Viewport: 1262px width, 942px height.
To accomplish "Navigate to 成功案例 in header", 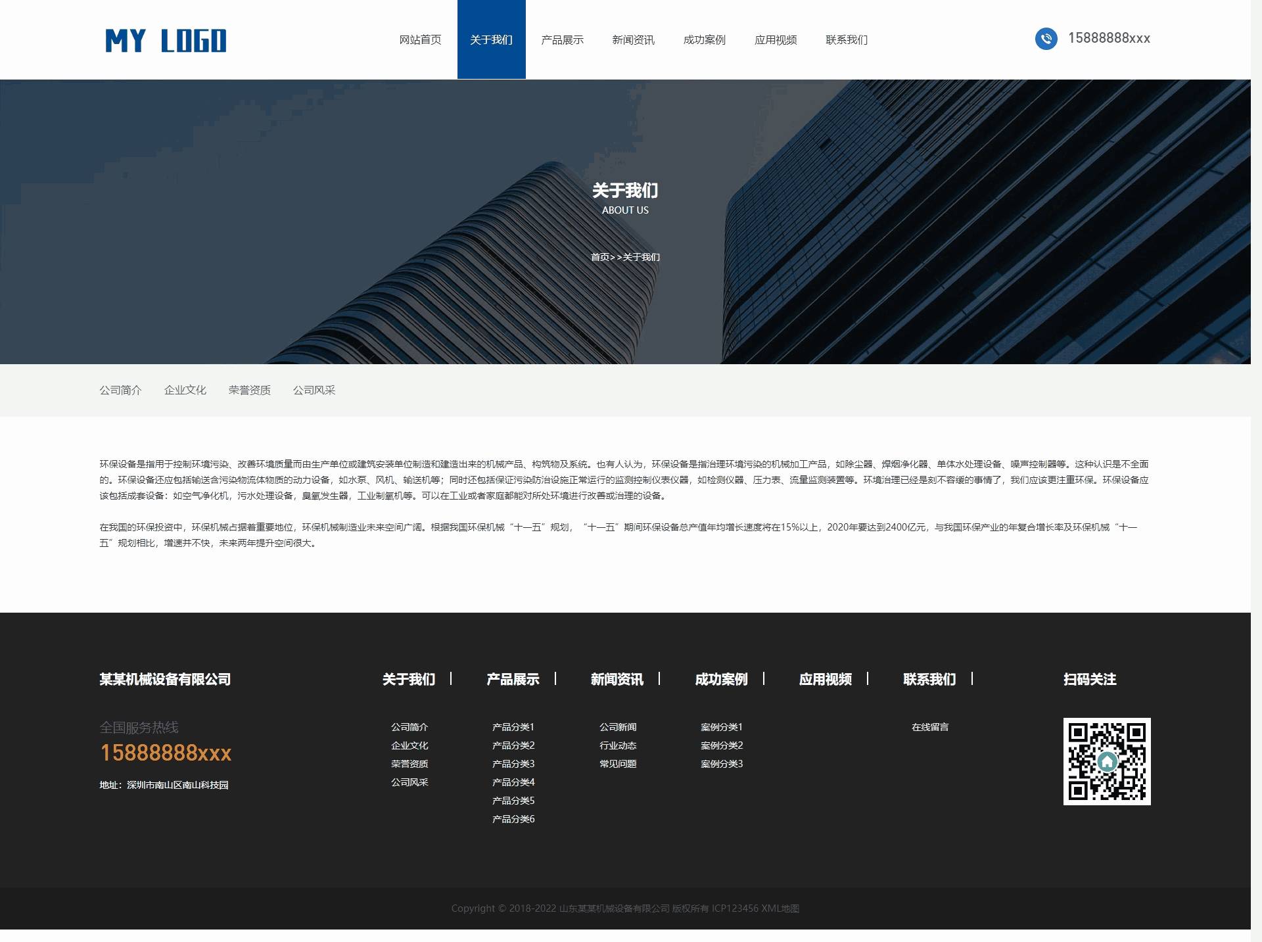I will click(x=704, y=40).
